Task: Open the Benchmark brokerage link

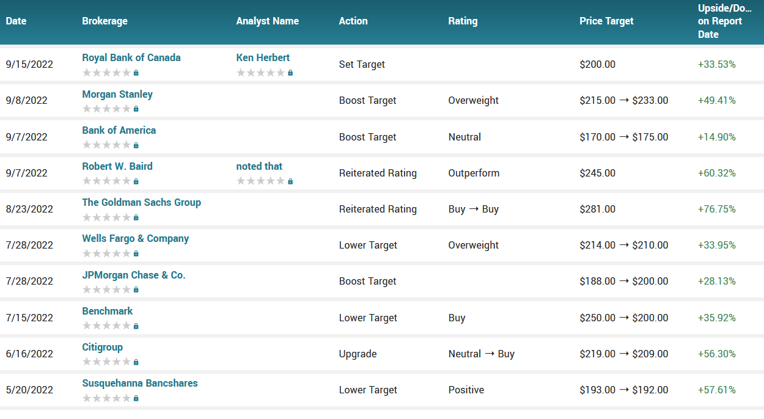Action: [108, 311]
